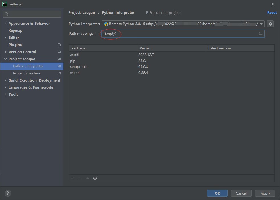
Task: Open Build, Execution, Deployment settings item
Action: [34, 80]
